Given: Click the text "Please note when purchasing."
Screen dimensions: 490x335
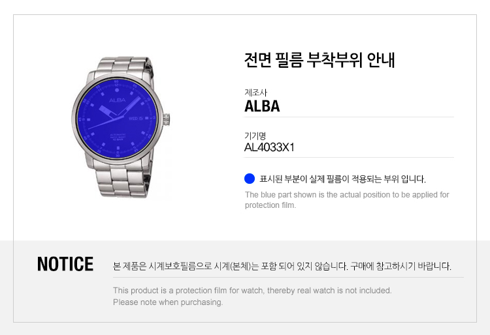Looking at the screenshot, I should point(168,302).
